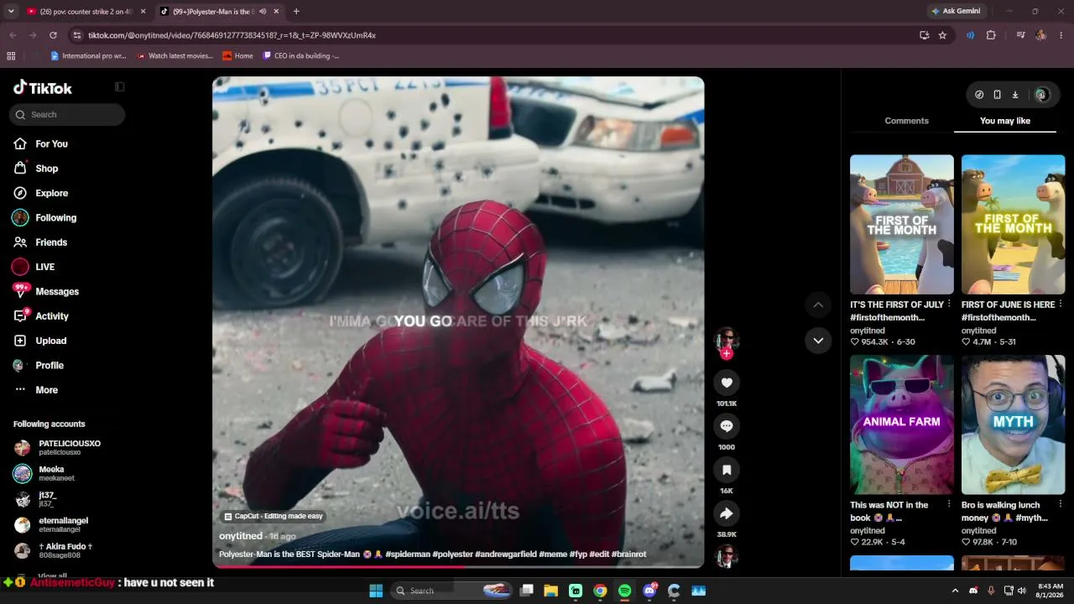
Task: Show hidden system tray icons
Action: point(955,591)
